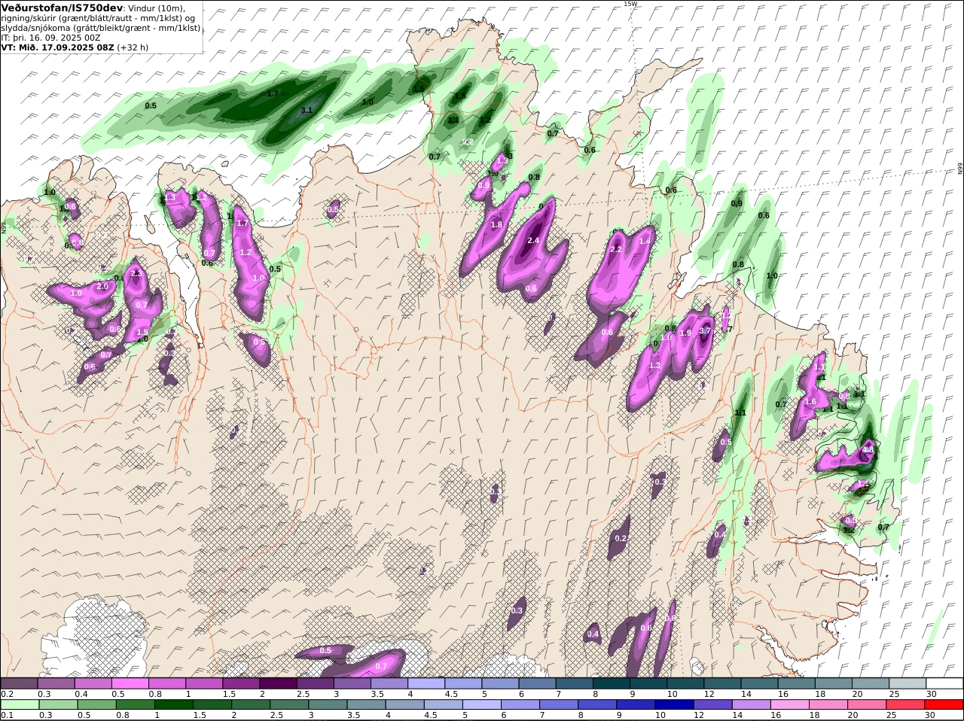The image size is (964, 721).
Task: Click the 0.2 label in the upper legend
Action: (x=7, y=694)
